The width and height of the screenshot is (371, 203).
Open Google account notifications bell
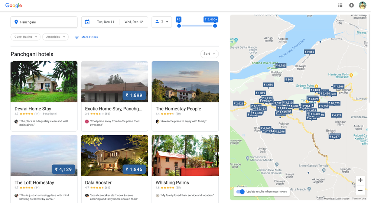(x=351, y=5)
